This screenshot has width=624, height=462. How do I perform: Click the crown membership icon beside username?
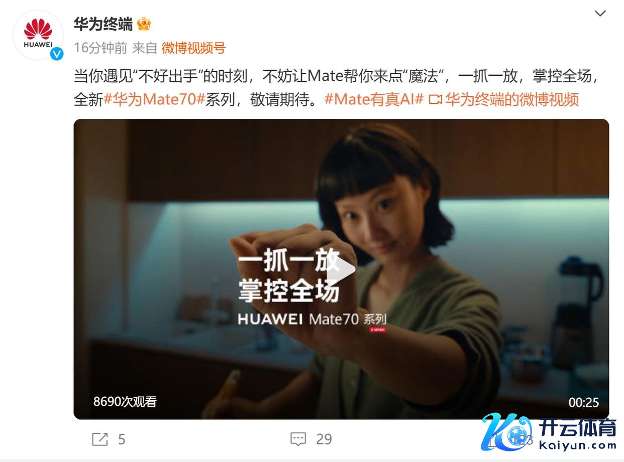click(144, 24)
